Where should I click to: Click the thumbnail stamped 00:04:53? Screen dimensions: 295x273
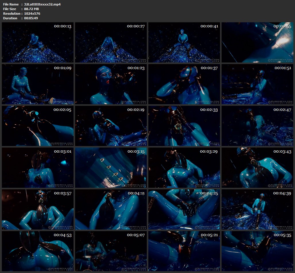(x=38, y=251)
